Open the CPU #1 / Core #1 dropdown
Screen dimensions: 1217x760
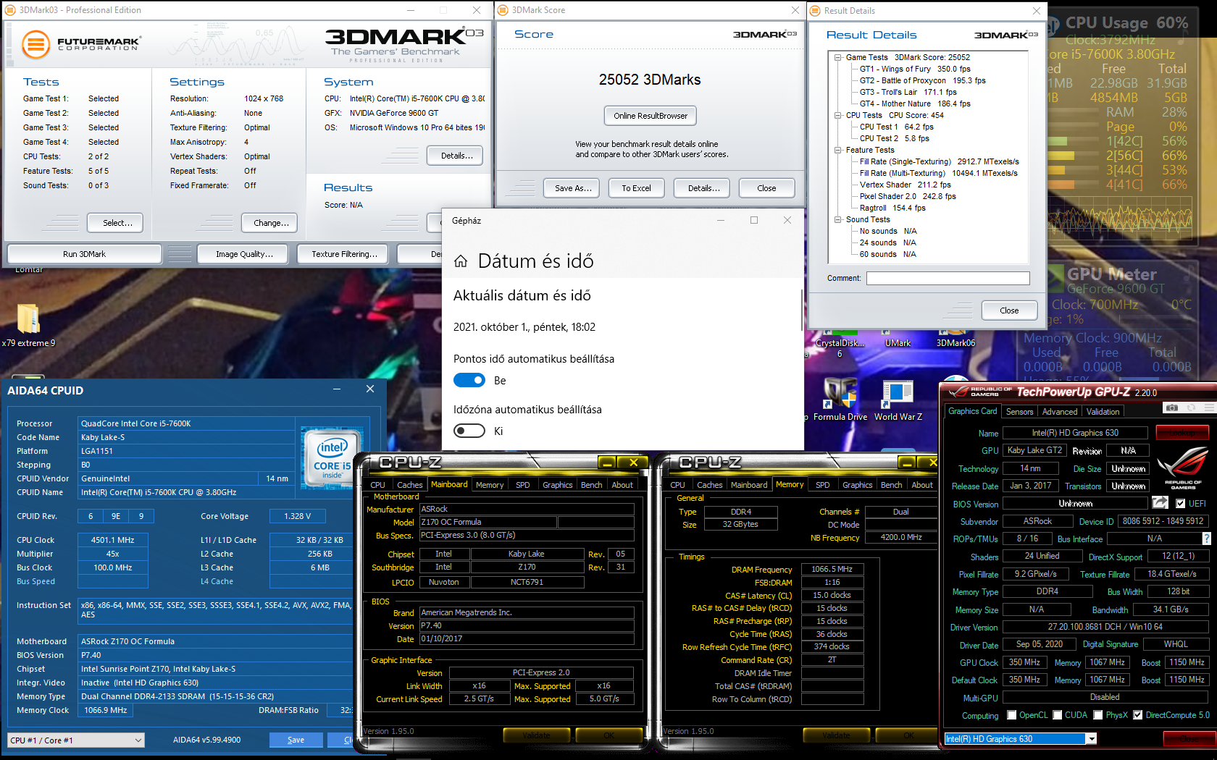(x=76, y=740)
